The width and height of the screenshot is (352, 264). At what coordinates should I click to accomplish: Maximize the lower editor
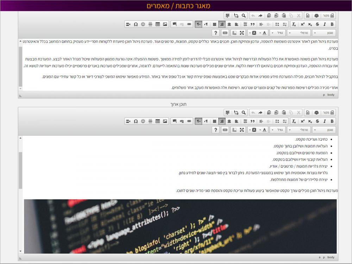point(242,130)
